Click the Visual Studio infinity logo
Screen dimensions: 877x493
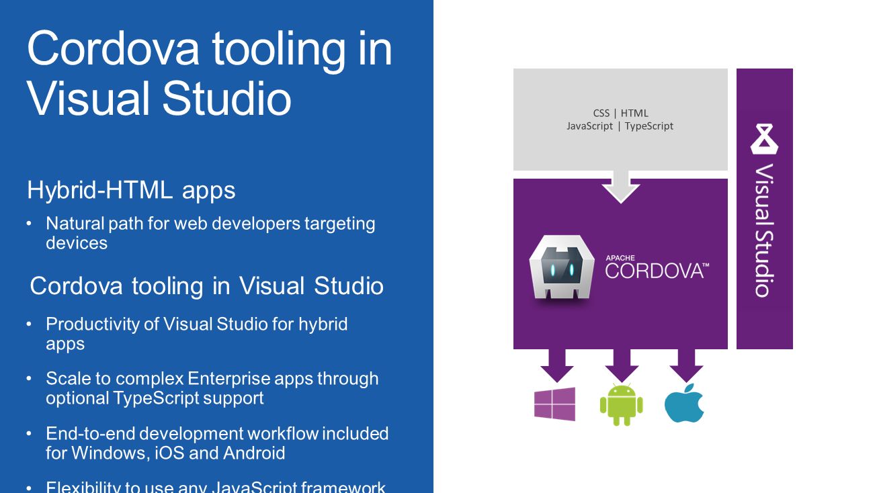[x=764, y=139]
